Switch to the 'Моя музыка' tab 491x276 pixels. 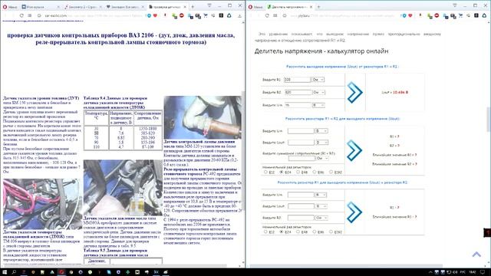pyautogui.click(x=41, y=7)
